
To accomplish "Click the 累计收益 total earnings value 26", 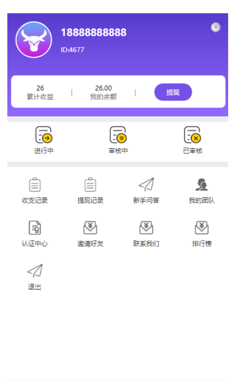I will coord(40,88).
